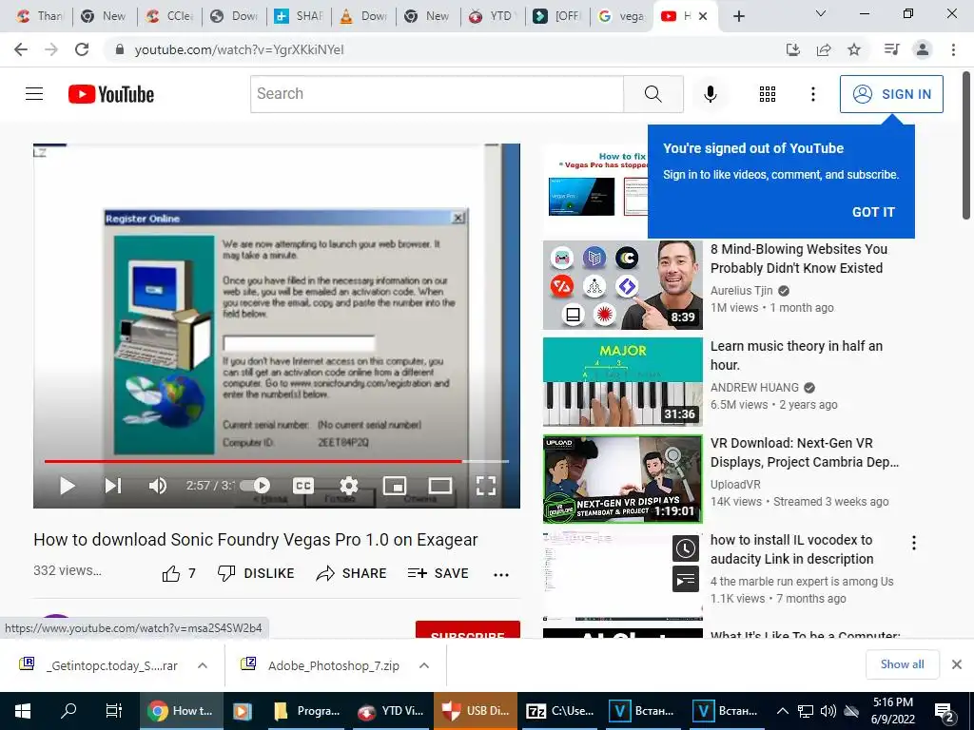Open a new browser tab
Image resolution: width=974 pixels, height=730 pixels.
(x=738, y=16)
